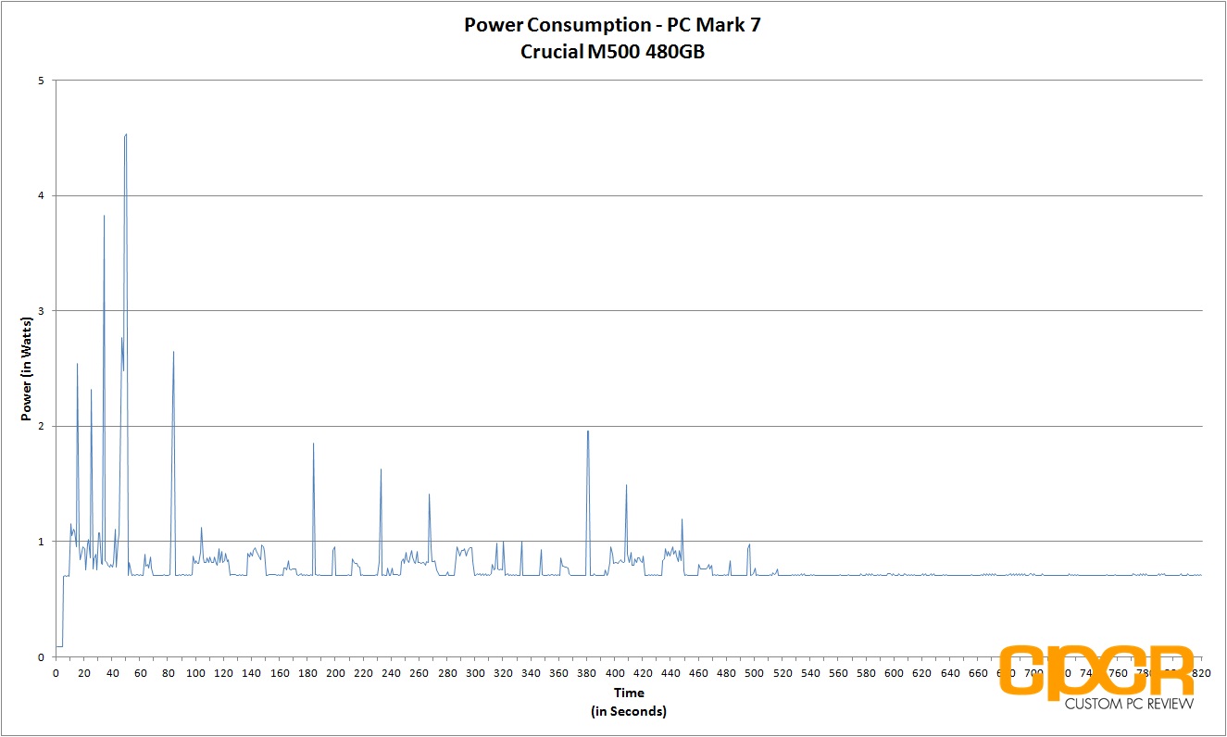1227x737 pixels.
Task: Click the x-axis tick label '660'
Action: [x=978, y=673]
